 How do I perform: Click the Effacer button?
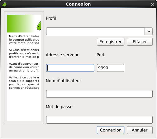coord(140,42)
